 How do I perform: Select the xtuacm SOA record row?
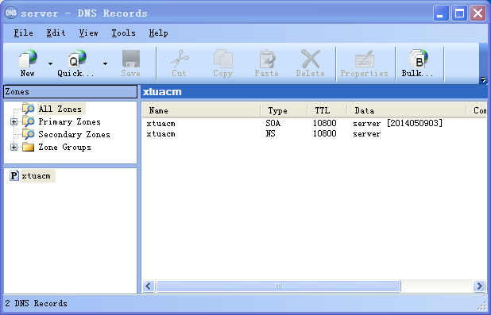tap(314, 123)
